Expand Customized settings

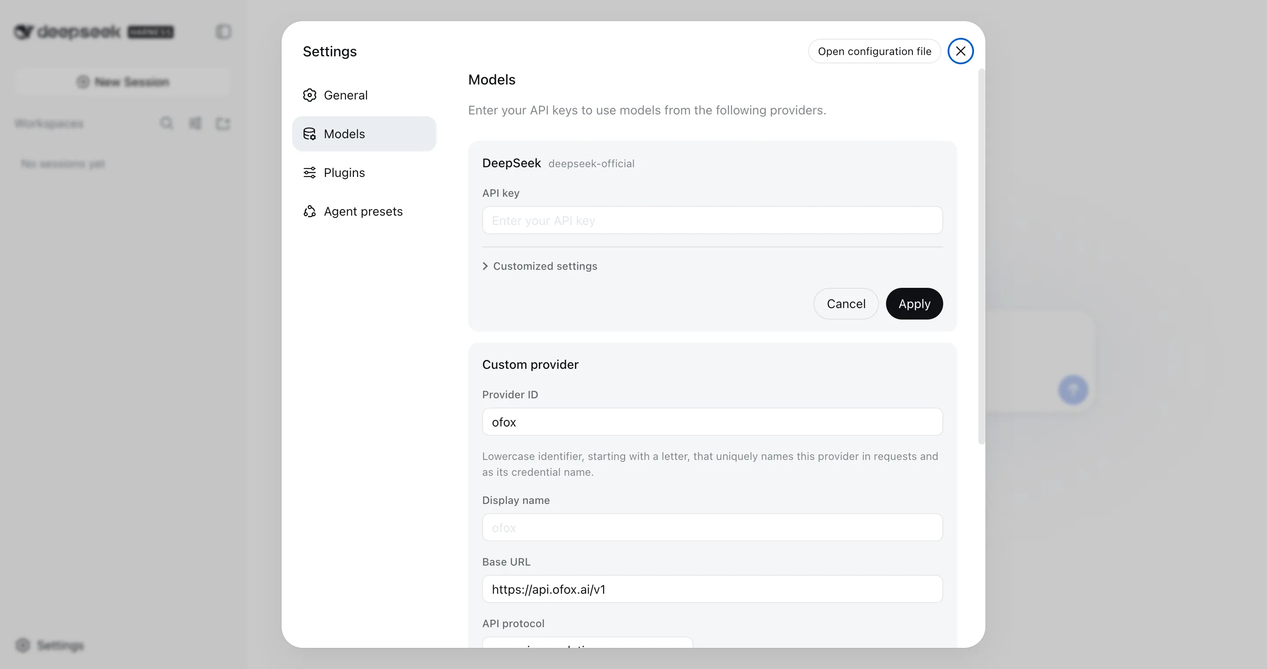(x=539, y=266)
